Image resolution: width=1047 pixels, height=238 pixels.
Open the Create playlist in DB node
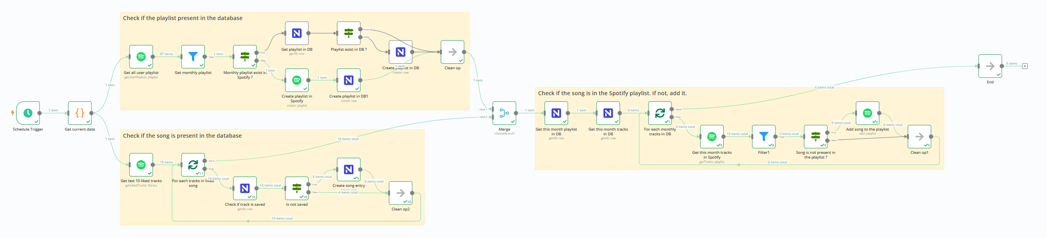point(401,52)
